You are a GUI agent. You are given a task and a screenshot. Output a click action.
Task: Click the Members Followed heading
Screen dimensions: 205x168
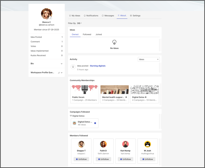[79, 136]
